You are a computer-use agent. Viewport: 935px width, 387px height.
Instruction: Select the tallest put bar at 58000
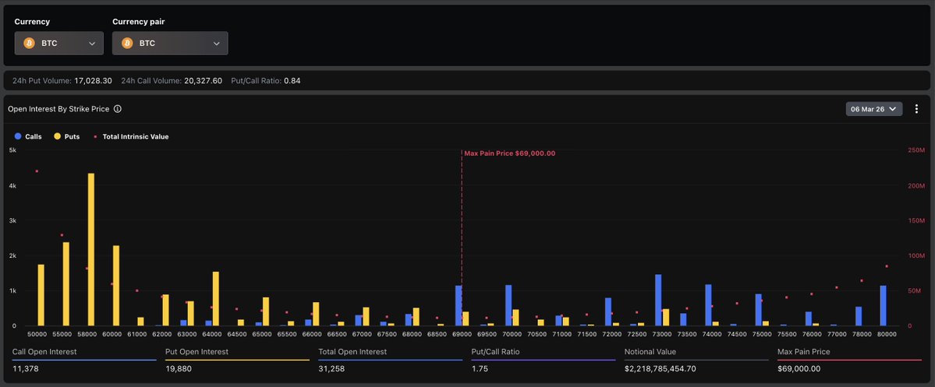pyautogui.click(x=90, y=249)
